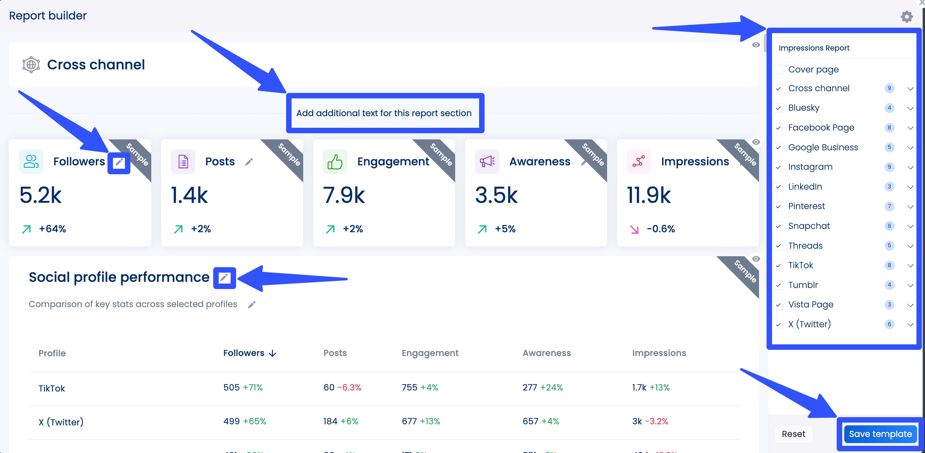Click the Posts document icon

coord(183,161)
